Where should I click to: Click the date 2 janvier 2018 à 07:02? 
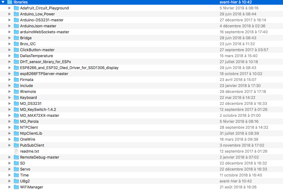coord(239,157)
